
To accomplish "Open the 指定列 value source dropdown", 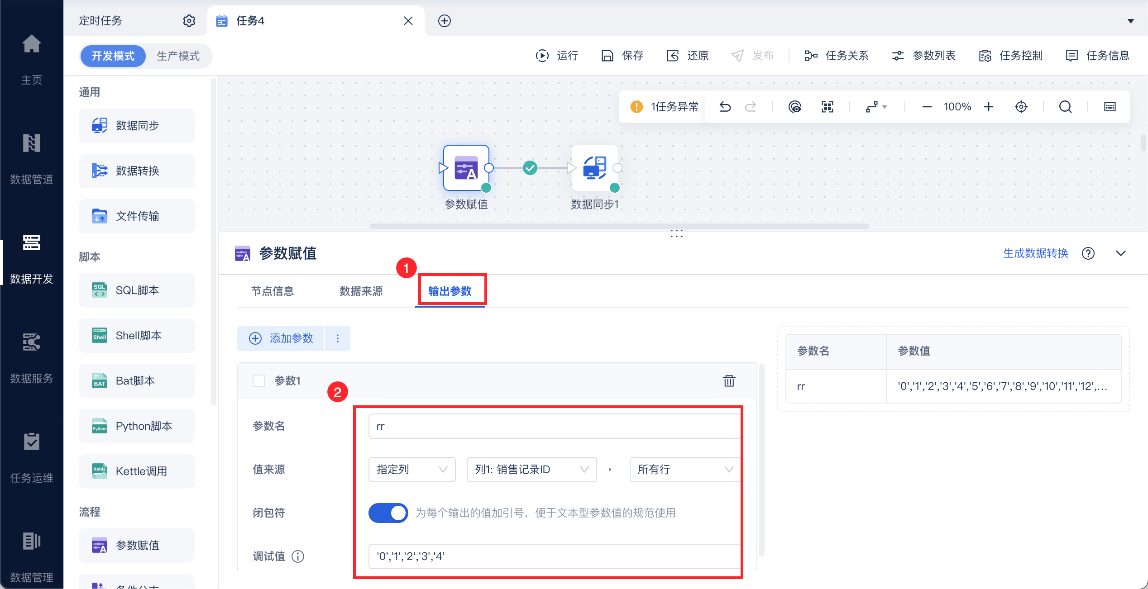I will click(x=411, y=470).
